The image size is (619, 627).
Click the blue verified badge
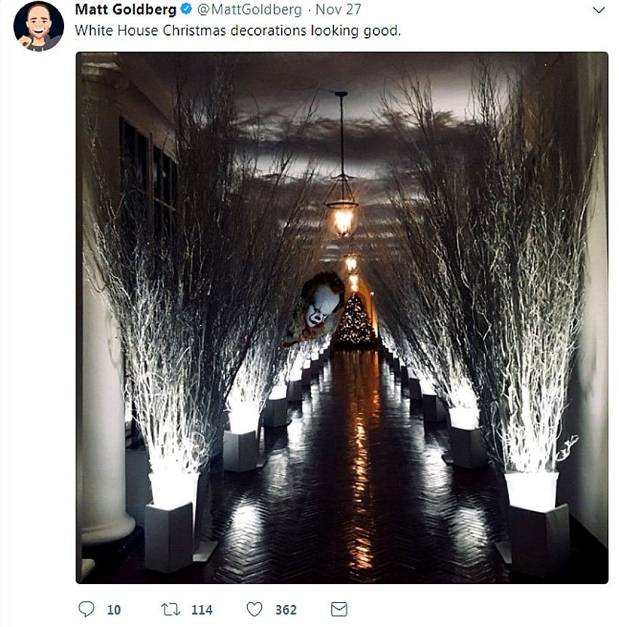186,10
